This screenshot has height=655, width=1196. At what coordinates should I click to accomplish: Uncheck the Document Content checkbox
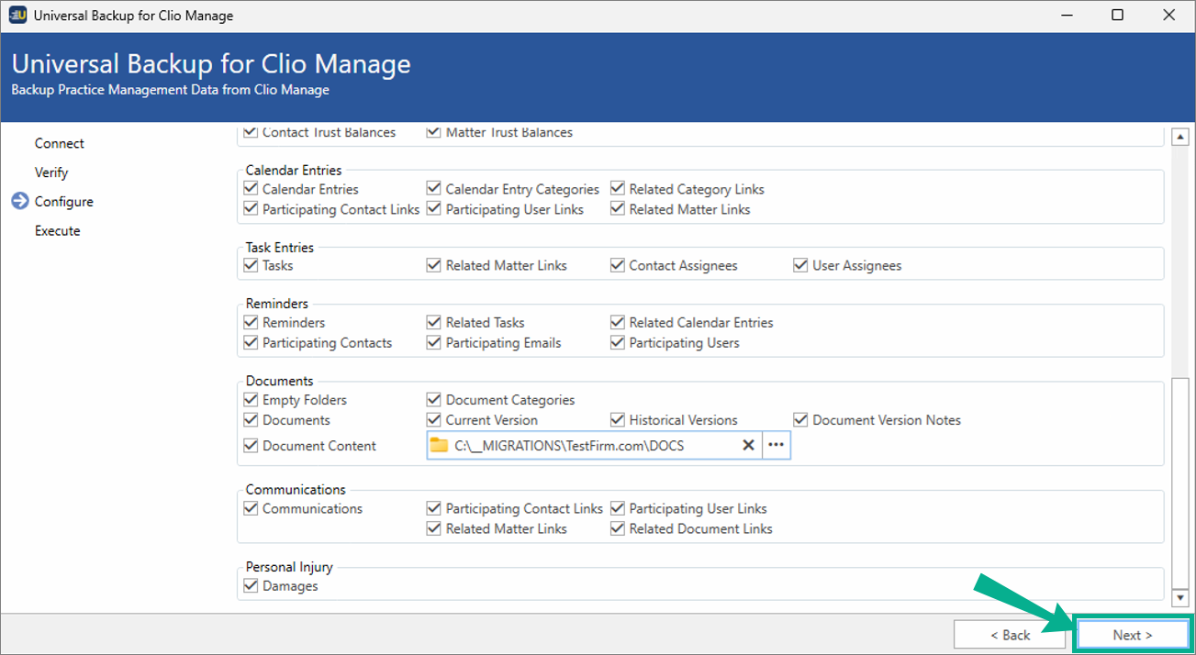click(251, 446)
